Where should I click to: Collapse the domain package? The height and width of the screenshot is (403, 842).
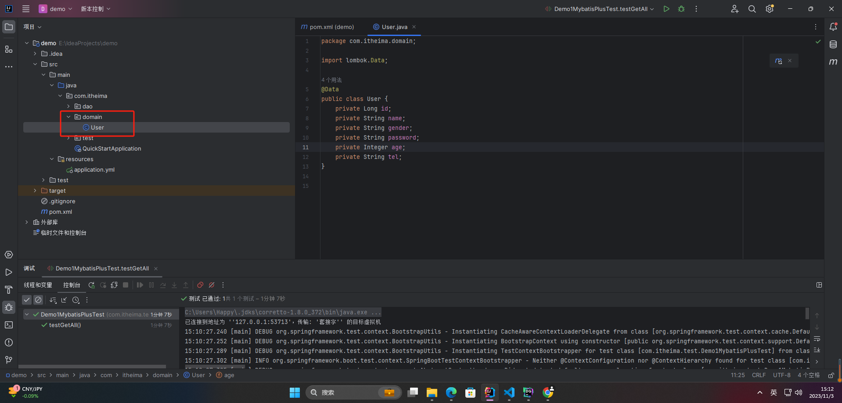(68, 117)
